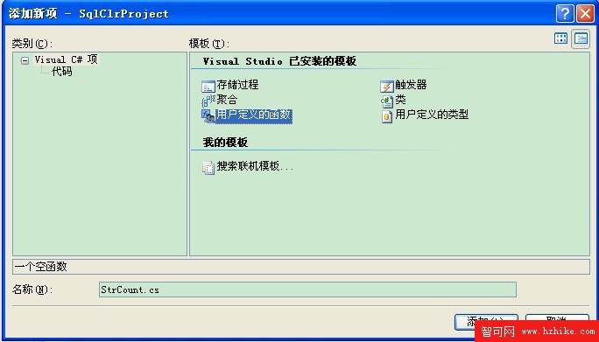Open 搜索联机模板... link text
This screenshot has height=342, width=599.
[x=255, y=166]
